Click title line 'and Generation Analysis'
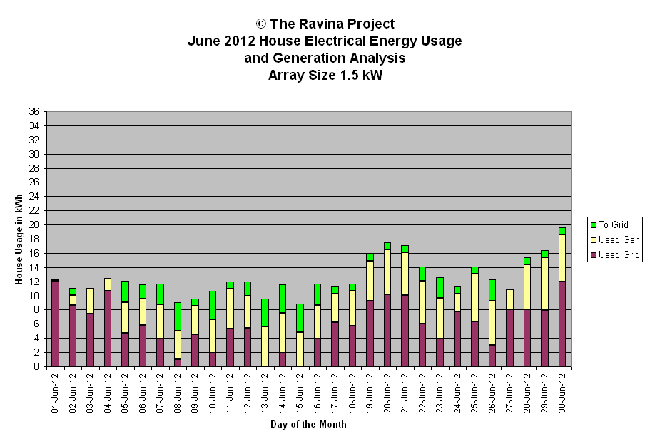The image size is (650, 444). click(x=325, y=58)
